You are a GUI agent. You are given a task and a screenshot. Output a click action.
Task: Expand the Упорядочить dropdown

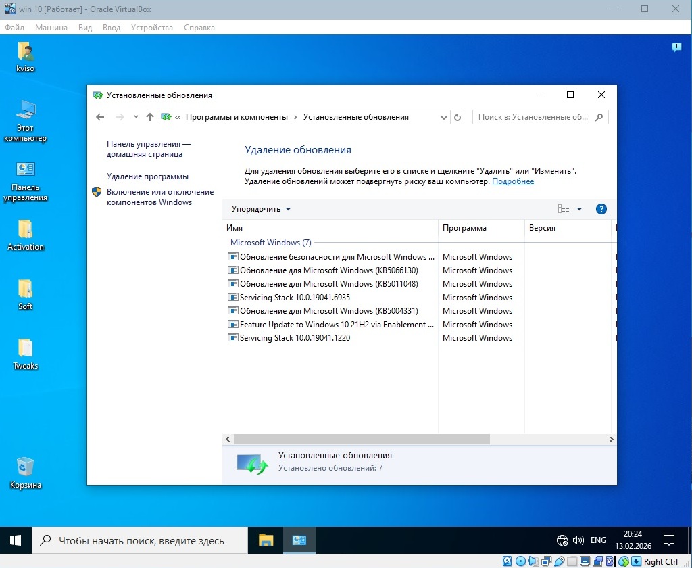point(261,209)
